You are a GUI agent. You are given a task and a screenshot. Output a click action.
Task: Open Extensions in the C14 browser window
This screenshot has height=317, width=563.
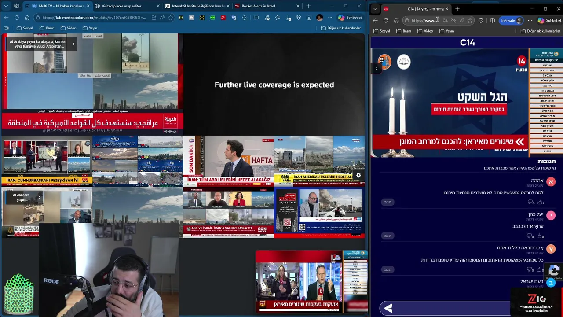point(481,20)
